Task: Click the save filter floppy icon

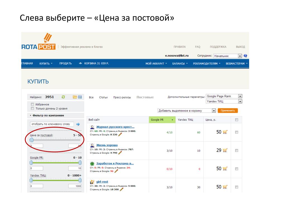Action: coord(80,97)
